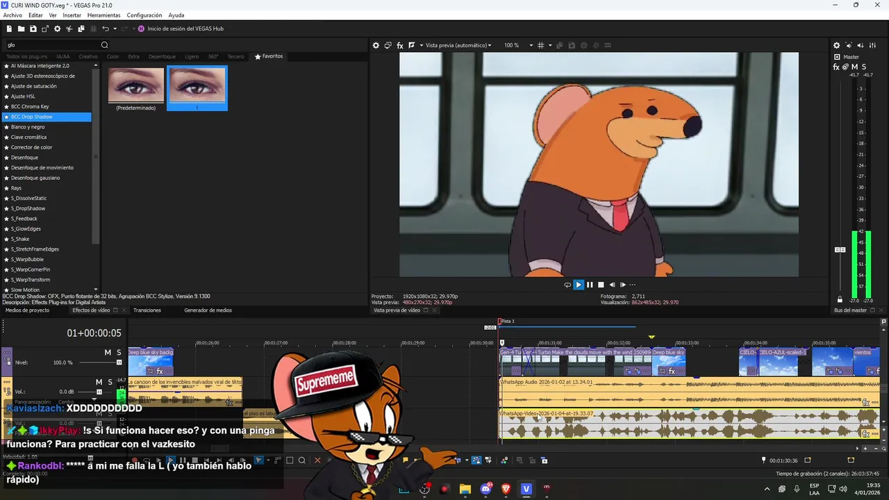The width and height of the screenshot is (889, 500).
Task: Open the Insertar menu
Action: point(72,15)
